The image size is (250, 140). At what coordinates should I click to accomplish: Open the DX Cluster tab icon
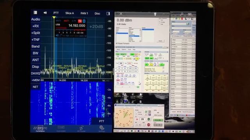click(81, 128)
